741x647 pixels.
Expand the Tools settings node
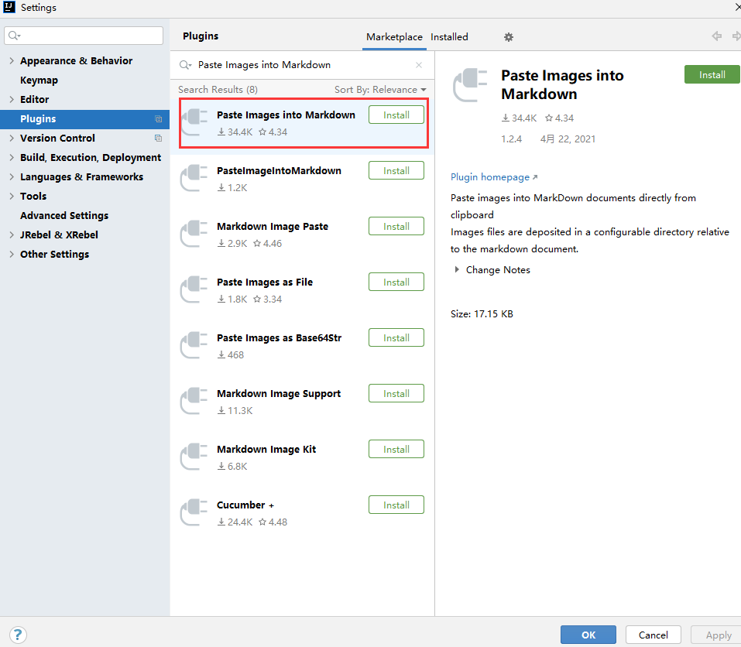12,197
